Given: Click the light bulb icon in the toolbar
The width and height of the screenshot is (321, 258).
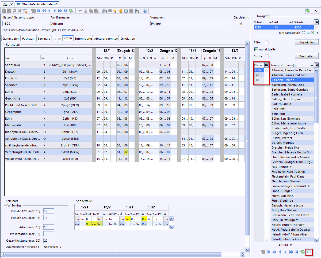Looking at the screenshot, I should click(x=115, y=11).
